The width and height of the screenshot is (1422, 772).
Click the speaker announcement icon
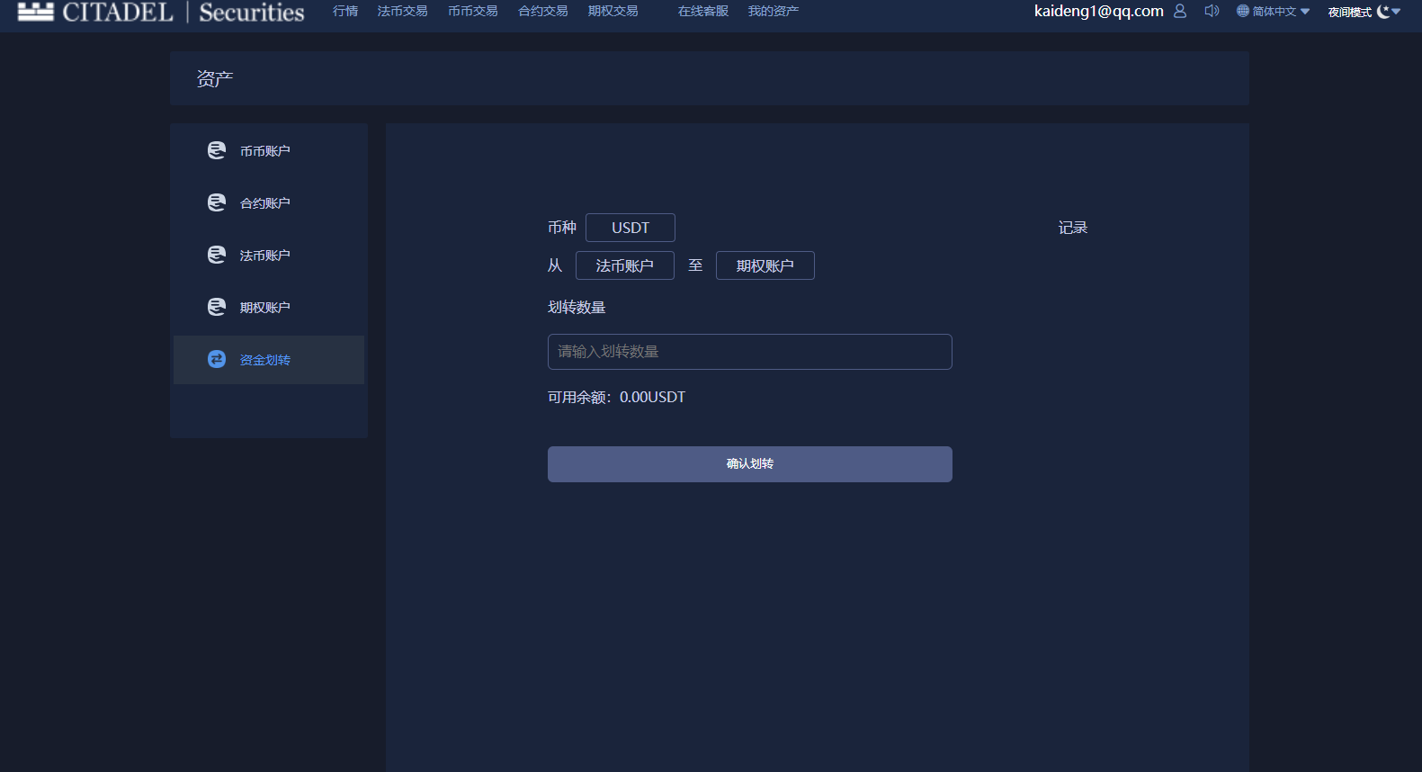(1212, 11)
